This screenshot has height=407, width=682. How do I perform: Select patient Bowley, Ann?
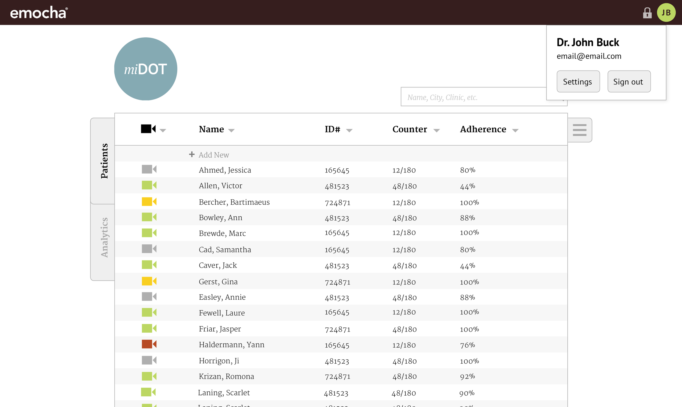tap(220, 217)
